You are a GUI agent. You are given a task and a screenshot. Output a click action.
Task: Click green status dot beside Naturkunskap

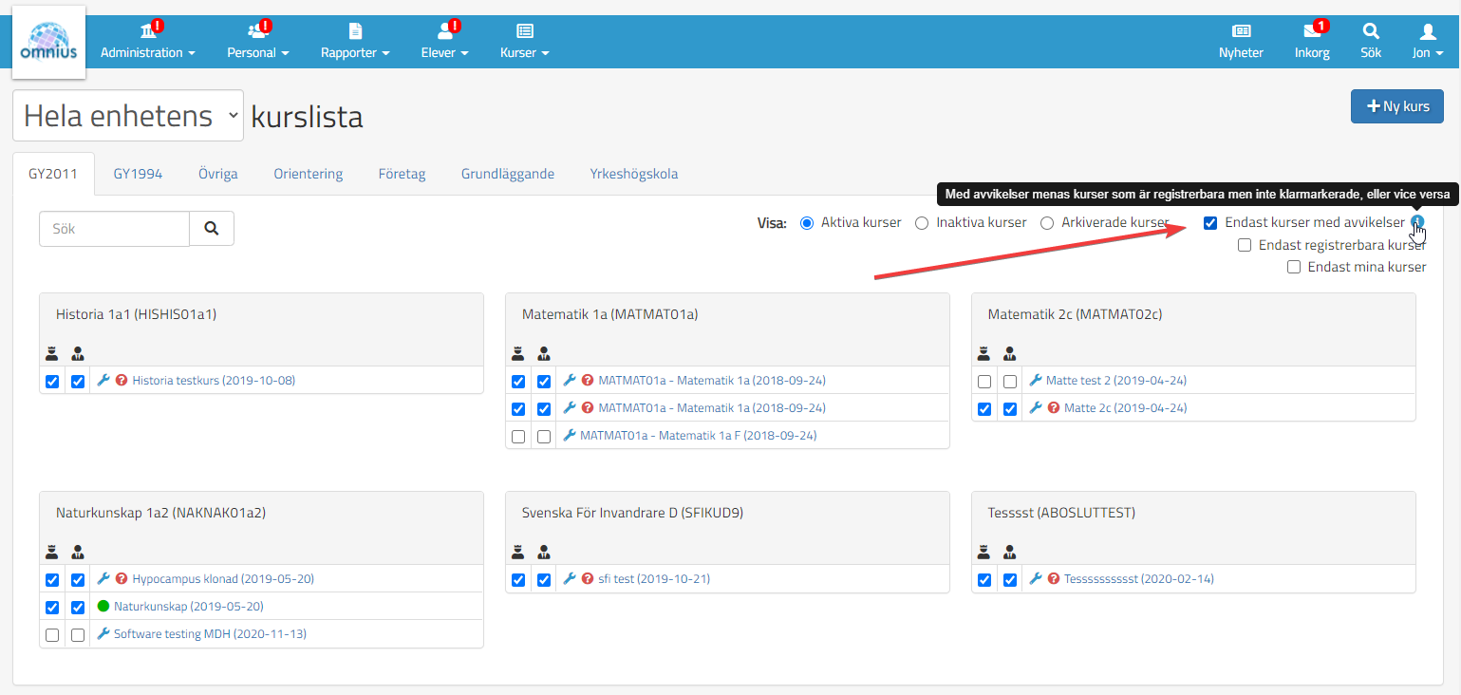[x=103, y=607]
